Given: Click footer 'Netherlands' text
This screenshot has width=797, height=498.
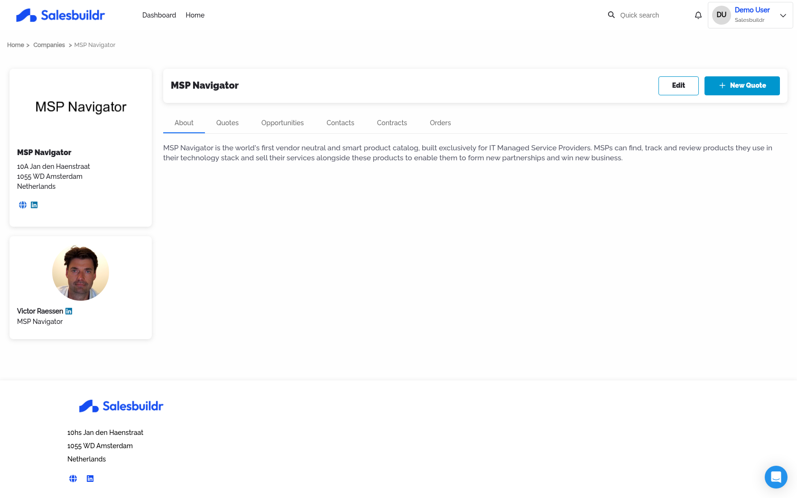Looking at the screenshot, I should (86, 459).
